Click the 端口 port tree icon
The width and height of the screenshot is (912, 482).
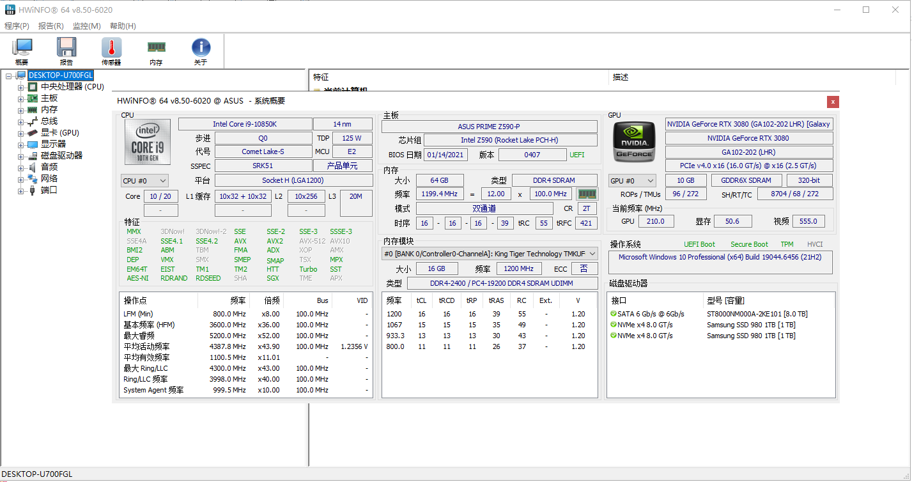(x=33, y=190)
